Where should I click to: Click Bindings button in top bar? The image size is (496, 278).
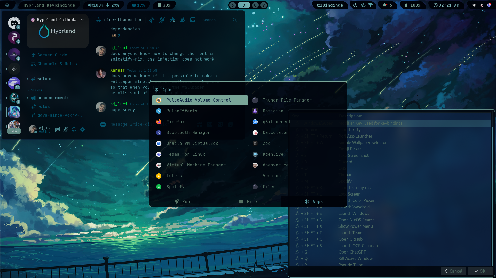pos(330,5)
